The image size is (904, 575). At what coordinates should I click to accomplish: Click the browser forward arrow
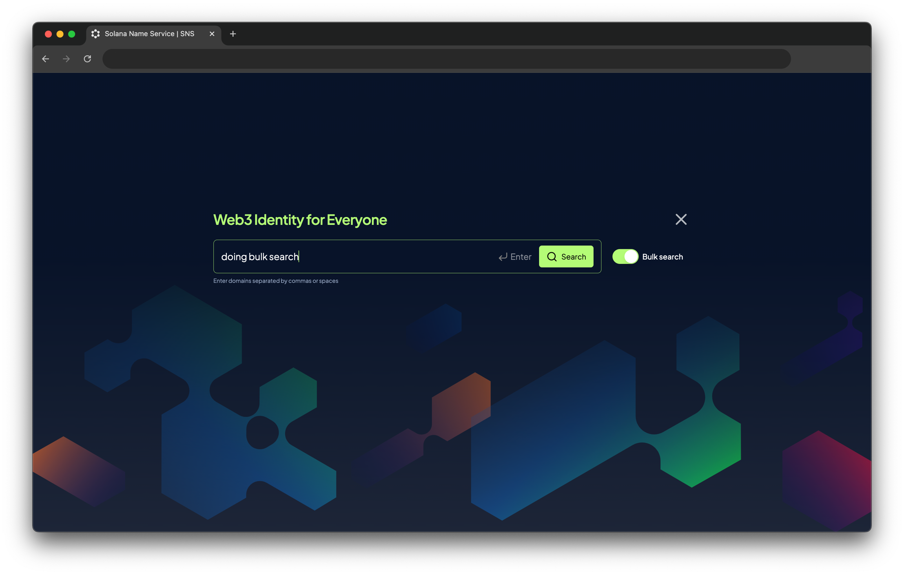coord(66,59)
